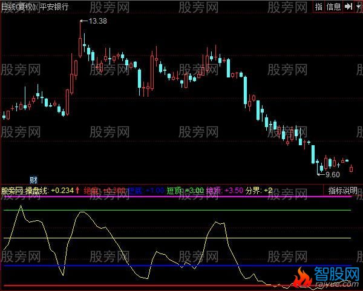
Task: Open the top-right dropdown triangle
Action: pos(358,7)
